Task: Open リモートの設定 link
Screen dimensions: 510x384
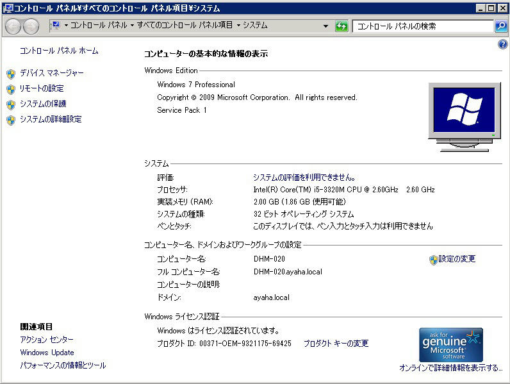Action: tap(42, 88)
